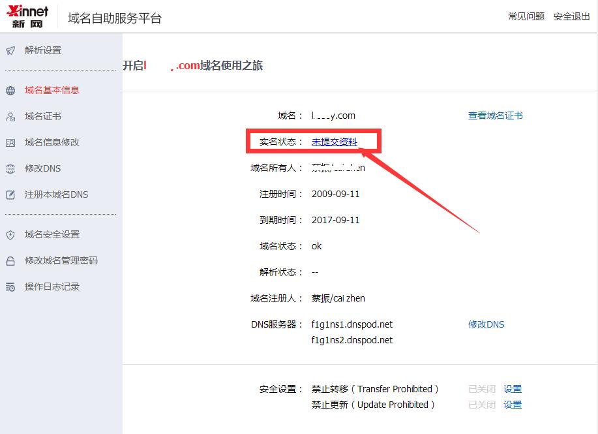Click the shield icon beside 域名安全设置

(x=10, y=235)
